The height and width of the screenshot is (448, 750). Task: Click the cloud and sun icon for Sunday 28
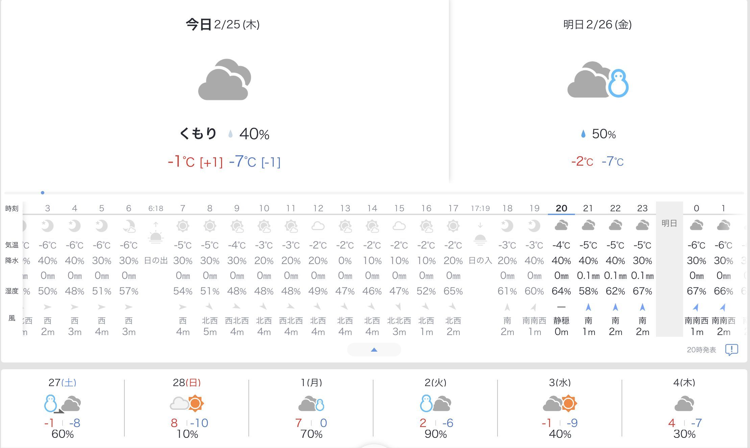[x=187, y=403]
